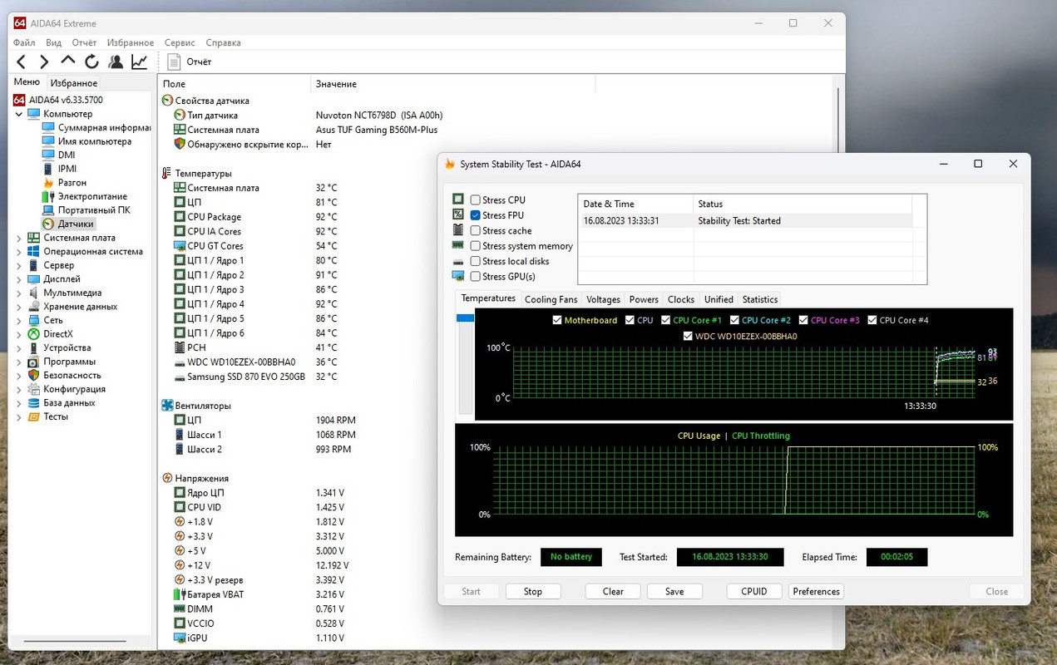Open Портативный ПК in the tree
The image size is (1057, 665).
(94, 210)
